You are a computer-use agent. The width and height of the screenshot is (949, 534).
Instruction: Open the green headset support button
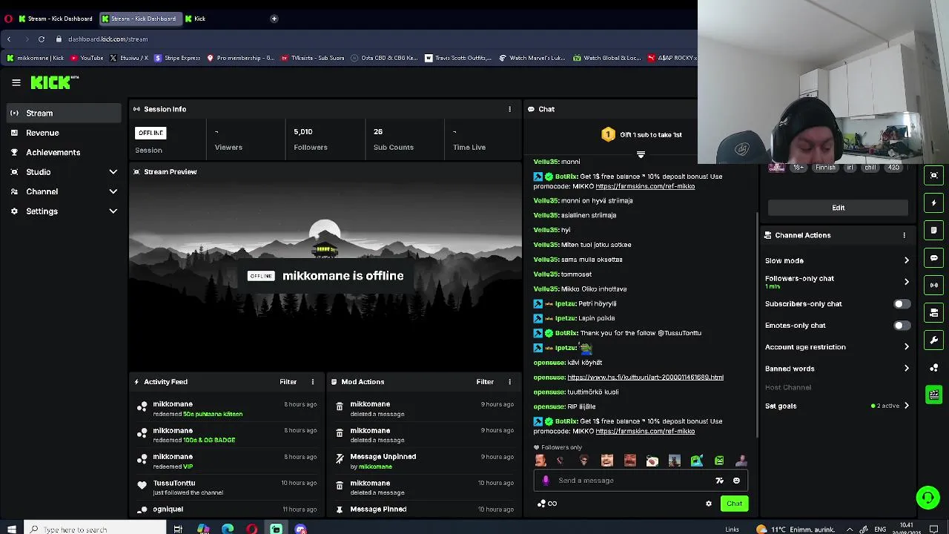927,497
